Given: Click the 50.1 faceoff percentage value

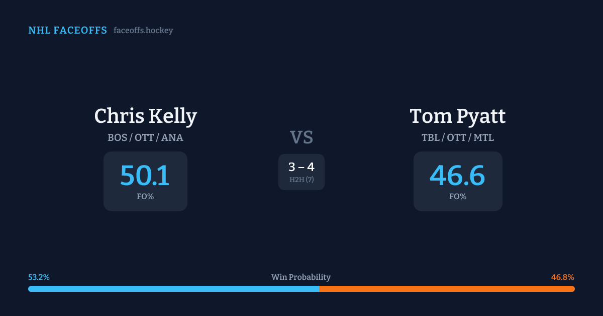Looking at the screenshot, I should point(145,176).
